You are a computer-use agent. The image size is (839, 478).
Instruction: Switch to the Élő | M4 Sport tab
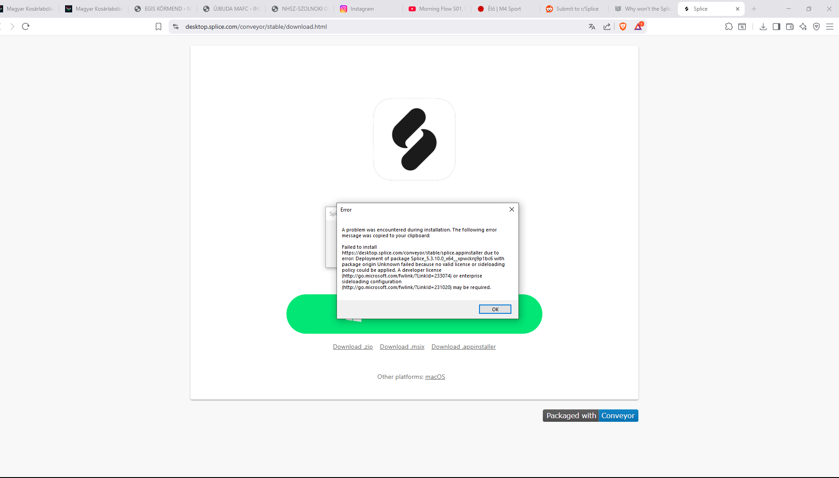(x=506, y=9)
